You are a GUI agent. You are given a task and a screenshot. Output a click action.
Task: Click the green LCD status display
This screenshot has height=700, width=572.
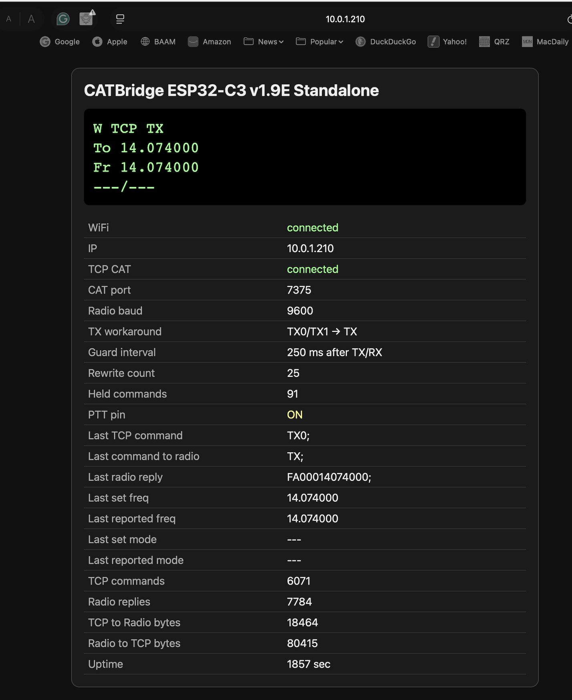(305, 157)
